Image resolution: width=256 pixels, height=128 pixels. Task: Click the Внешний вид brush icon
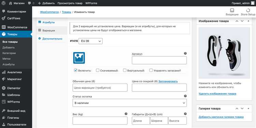coord(4,111)
